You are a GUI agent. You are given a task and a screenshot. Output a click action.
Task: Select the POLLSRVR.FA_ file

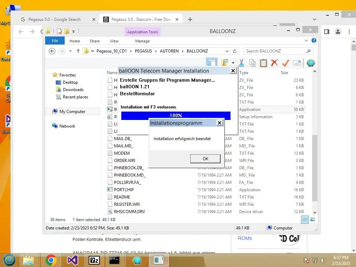(127, 182)
